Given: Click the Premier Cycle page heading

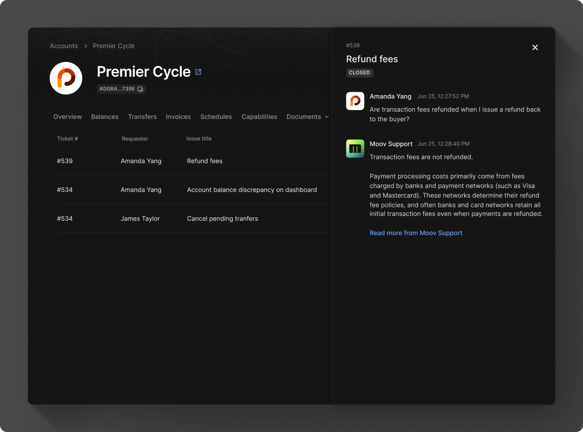Looking at the screenshot, I should coord(144,72).
